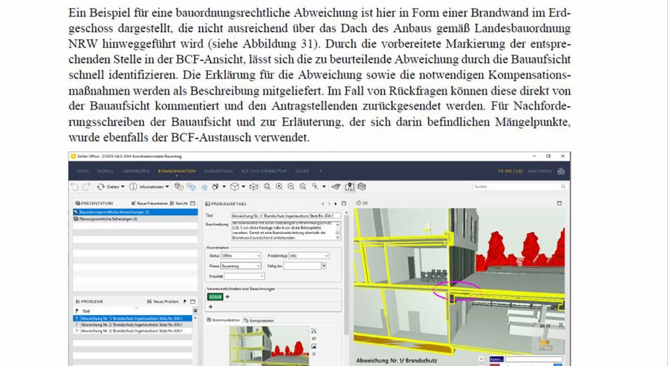The image size is (668, 366).
Task: Click the Suchen search field
Action: point(515,186)
